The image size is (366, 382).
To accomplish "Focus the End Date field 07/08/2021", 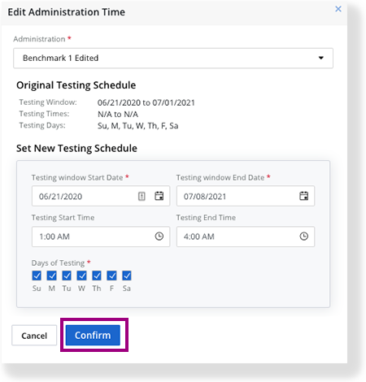I will 246,196.
